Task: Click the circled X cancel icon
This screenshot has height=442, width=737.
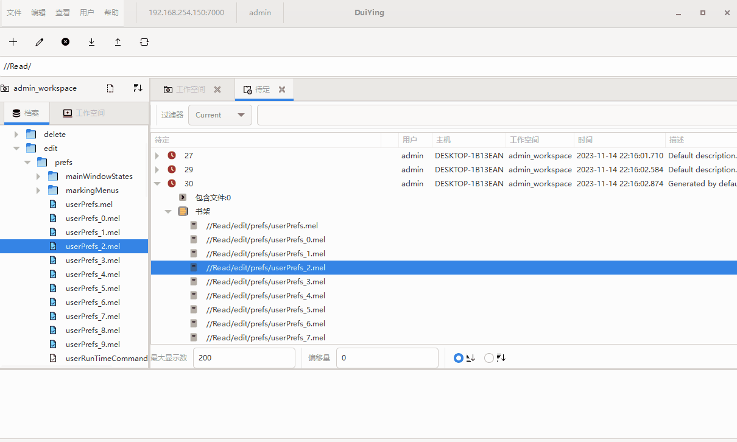Action: 65,42
